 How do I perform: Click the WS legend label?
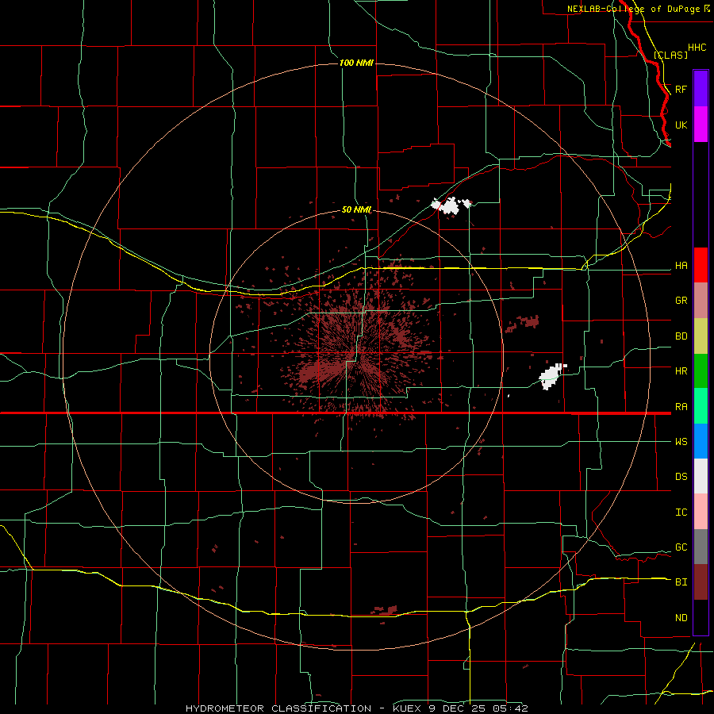681,442
